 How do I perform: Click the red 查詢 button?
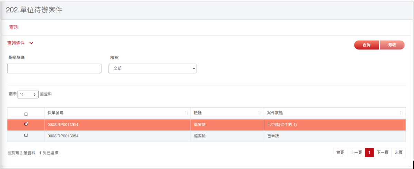(x=366, y=45)
